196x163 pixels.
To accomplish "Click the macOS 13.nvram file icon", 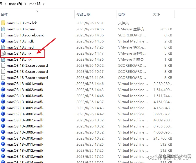I will [3, 29].
